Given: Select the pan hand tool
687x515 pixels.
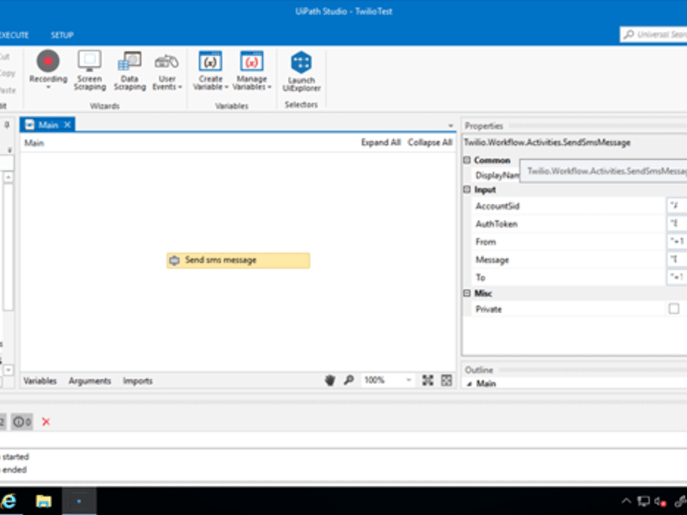Looking at the screenshot, I should pos(330,380).
